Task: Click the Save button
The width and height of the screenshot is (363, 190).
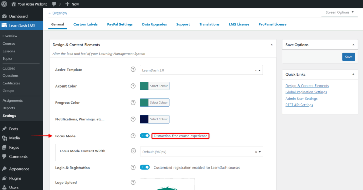Action: pyautogui.click(x=348, y=57)
